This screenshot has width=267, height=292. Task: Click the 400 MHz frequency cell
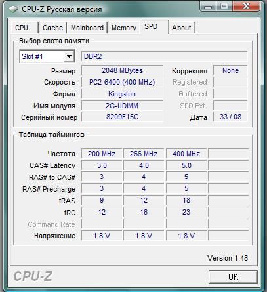point(186,154)
